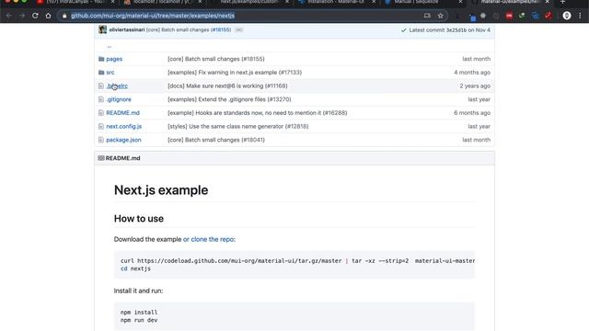
Task: Open the browser home page icon
Action: tap(48, 16)
